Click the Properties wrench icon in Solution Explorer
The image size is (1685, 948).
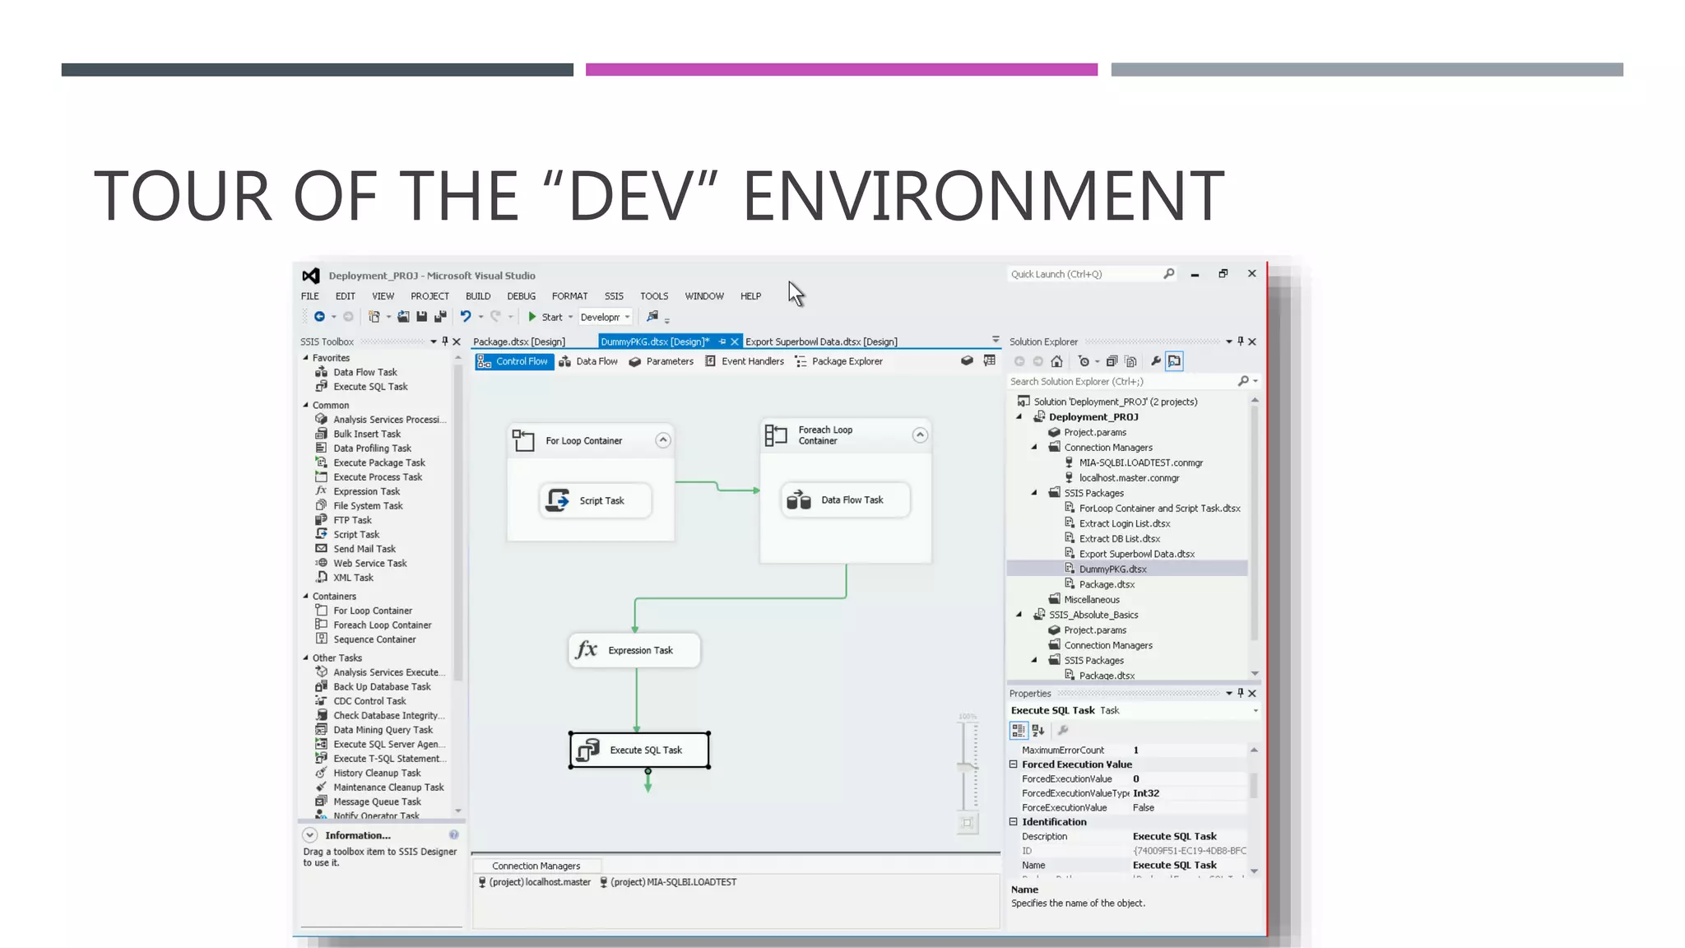tap(1155, 361)
